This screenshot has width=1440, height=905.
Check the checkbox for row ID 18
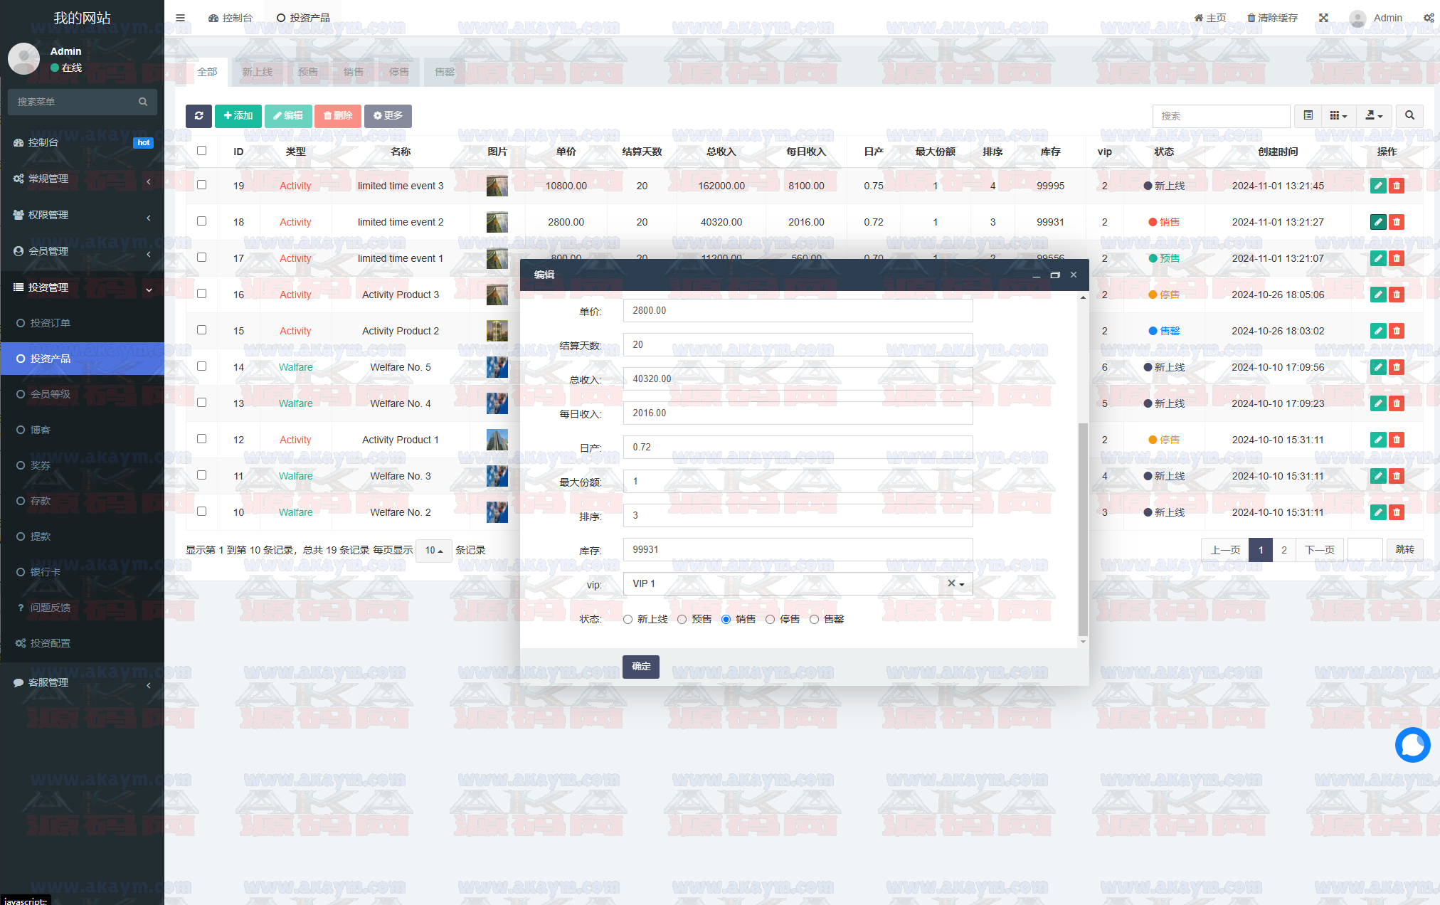[x=202, y=221]
